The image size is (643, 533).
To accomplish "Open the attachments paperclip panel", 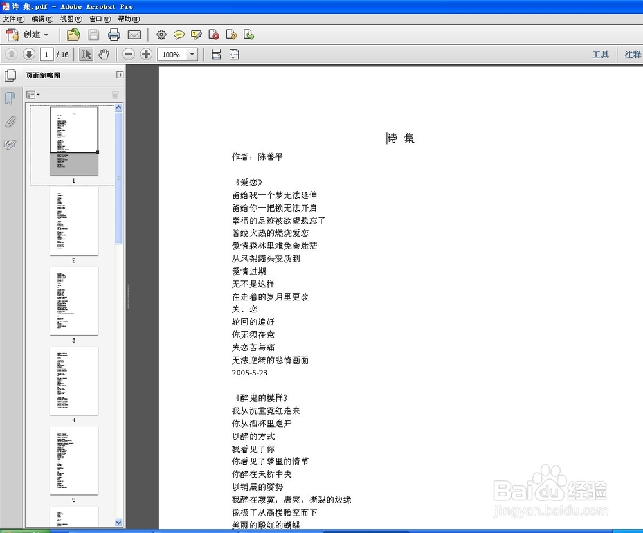I will coord(10,122).
